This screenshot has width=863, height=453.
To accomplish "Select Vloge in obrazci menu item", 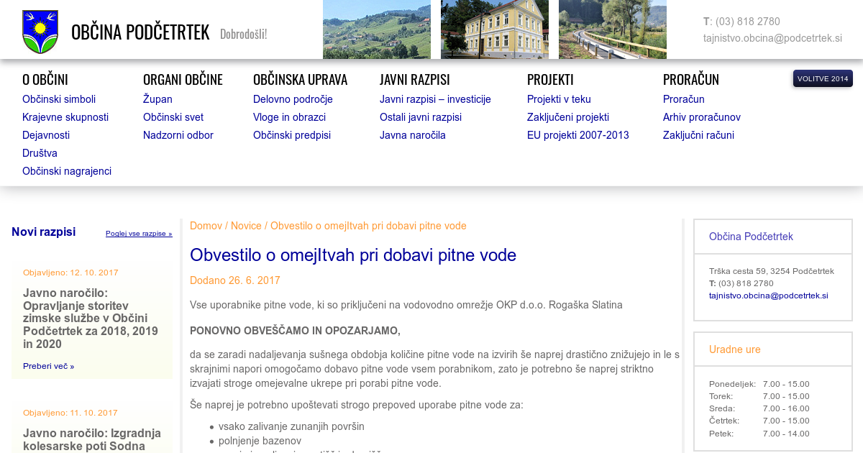I will pyautogui.click(x=289, y=117).
